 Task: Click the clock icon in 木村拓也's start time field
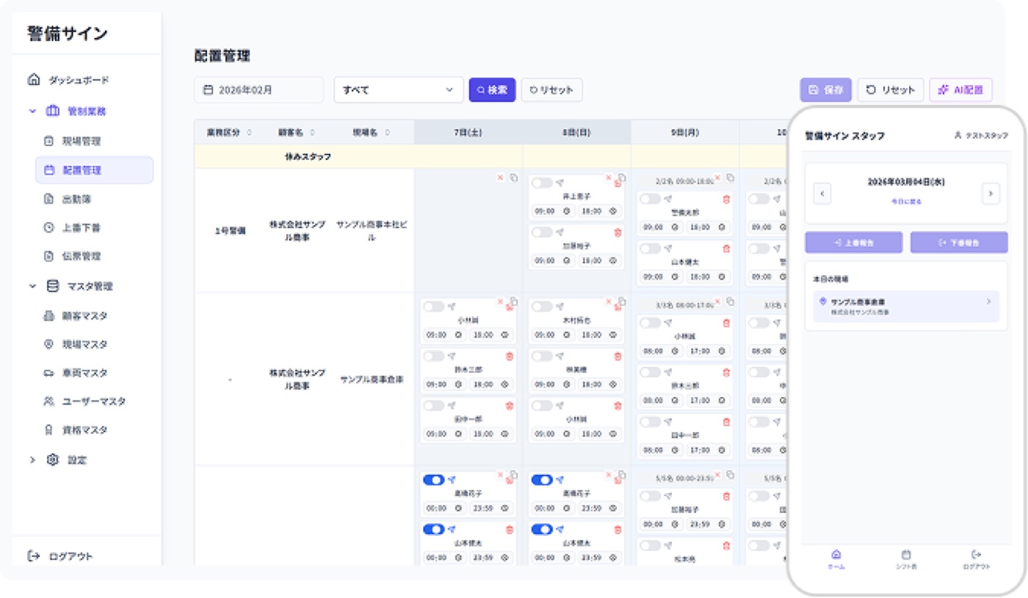(568, 335)
